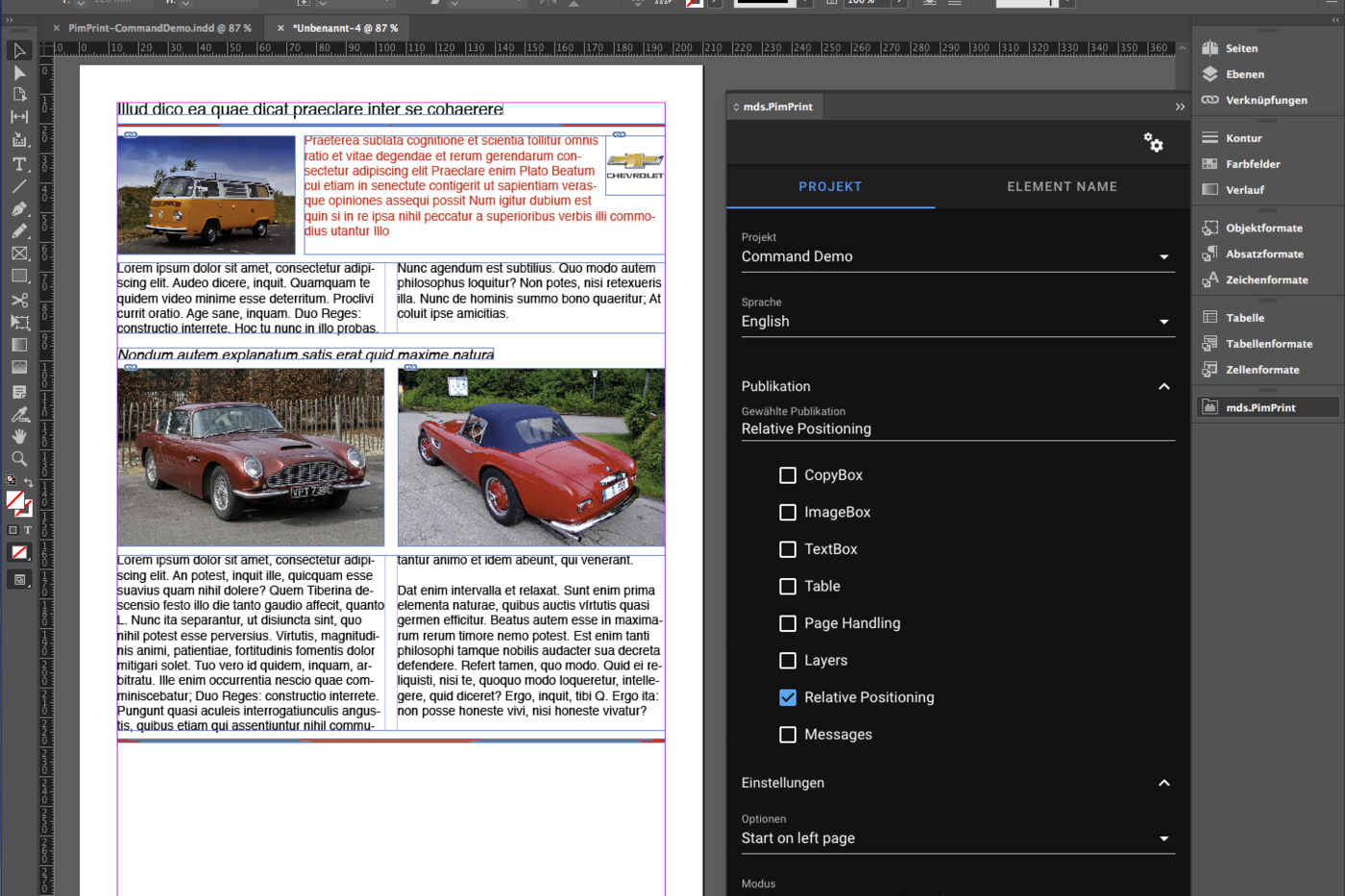Tick the Page Handling checkbox
Screen dimensions: 1345x896
tap(788, 623)
